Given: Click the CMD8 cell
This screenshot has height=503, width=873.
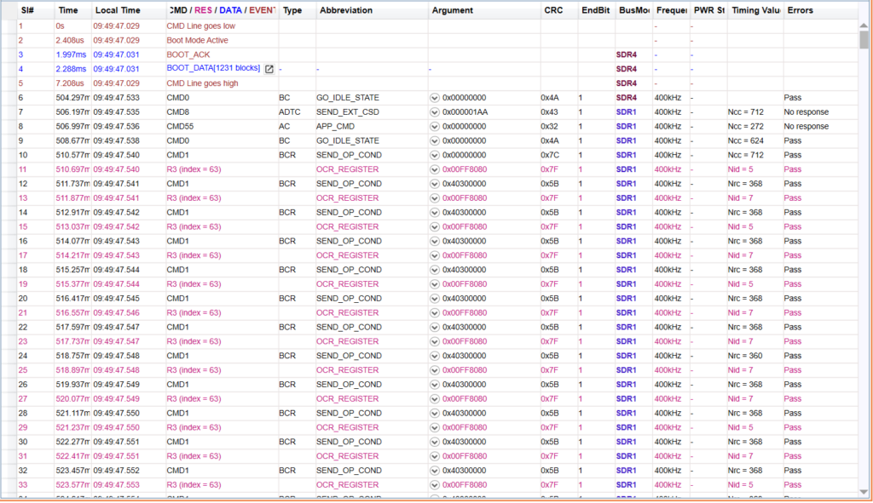Looking at the screenshot, I should click(177, 112).
